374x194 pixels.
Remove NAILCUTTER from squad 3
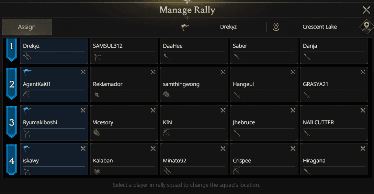pos(363,111)
